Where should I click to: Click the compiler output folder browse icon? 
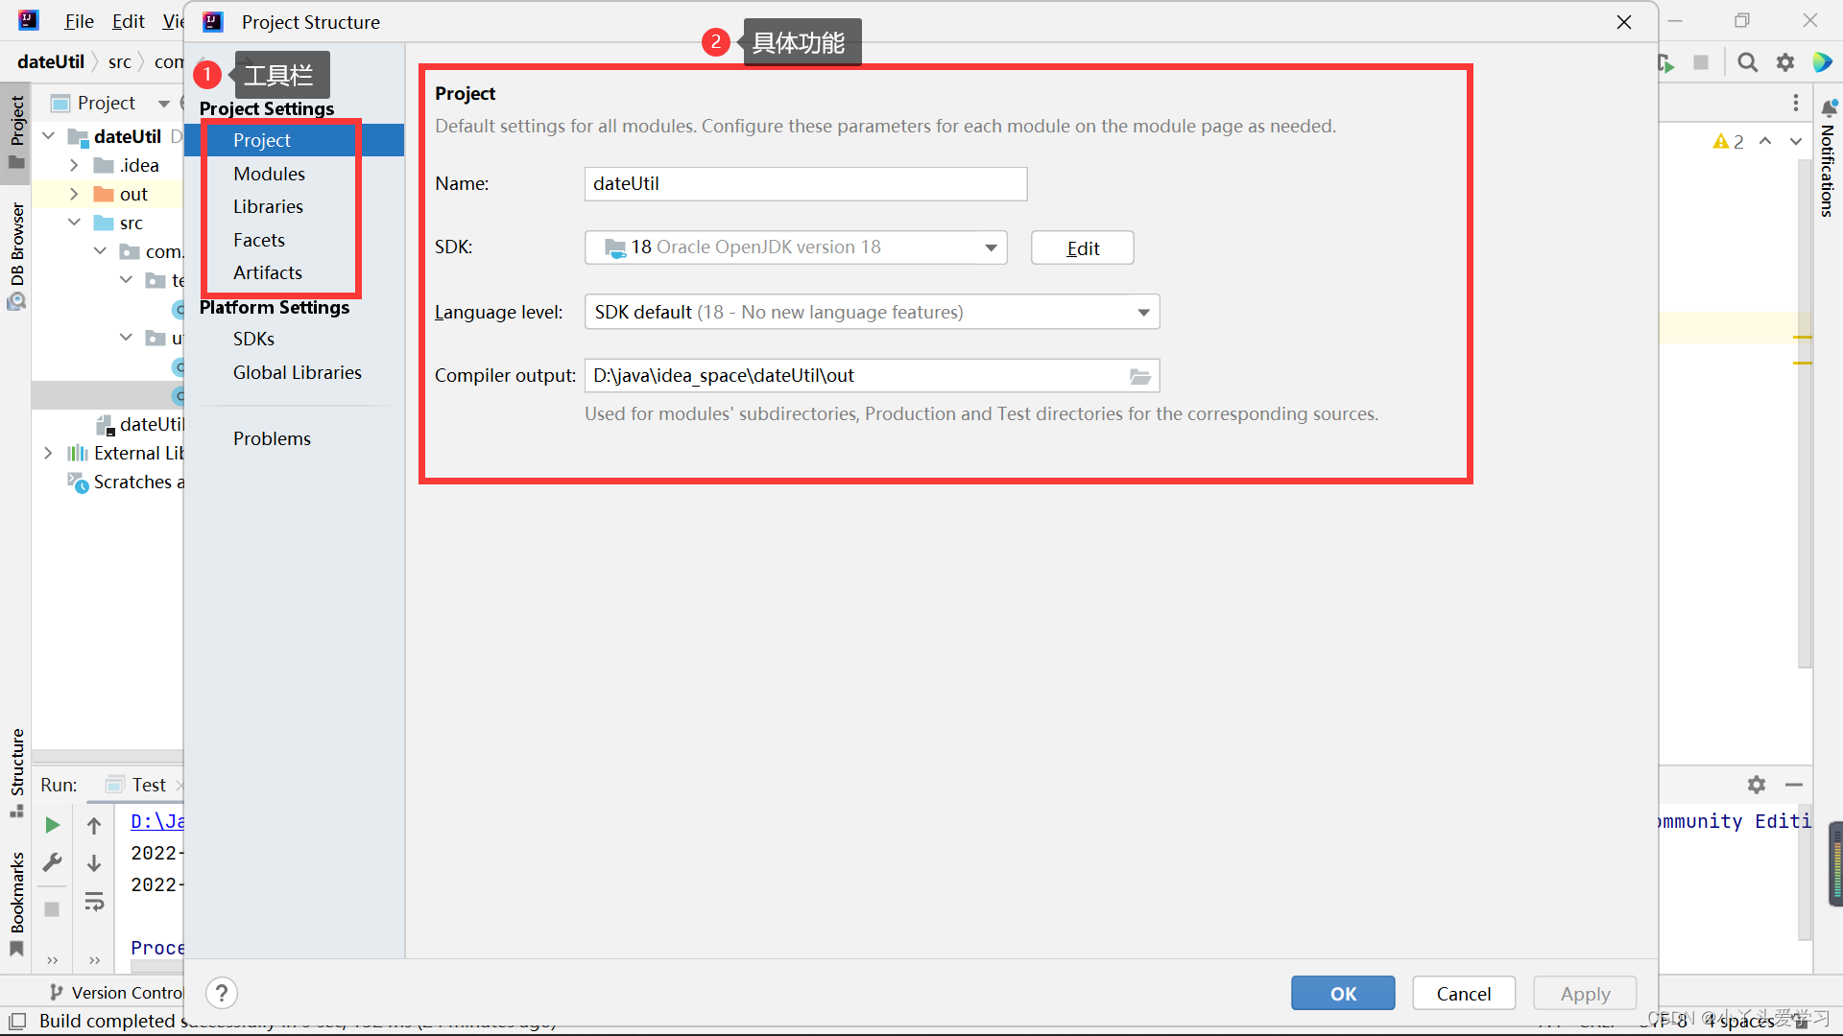coord(1139,376)
